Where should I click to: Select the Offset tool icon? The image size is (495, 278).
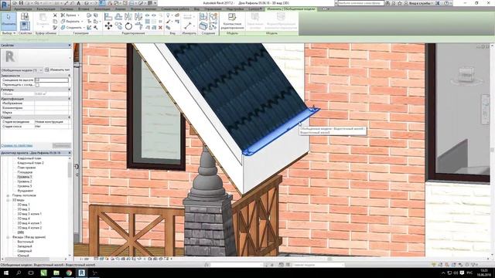click(118, 17)
